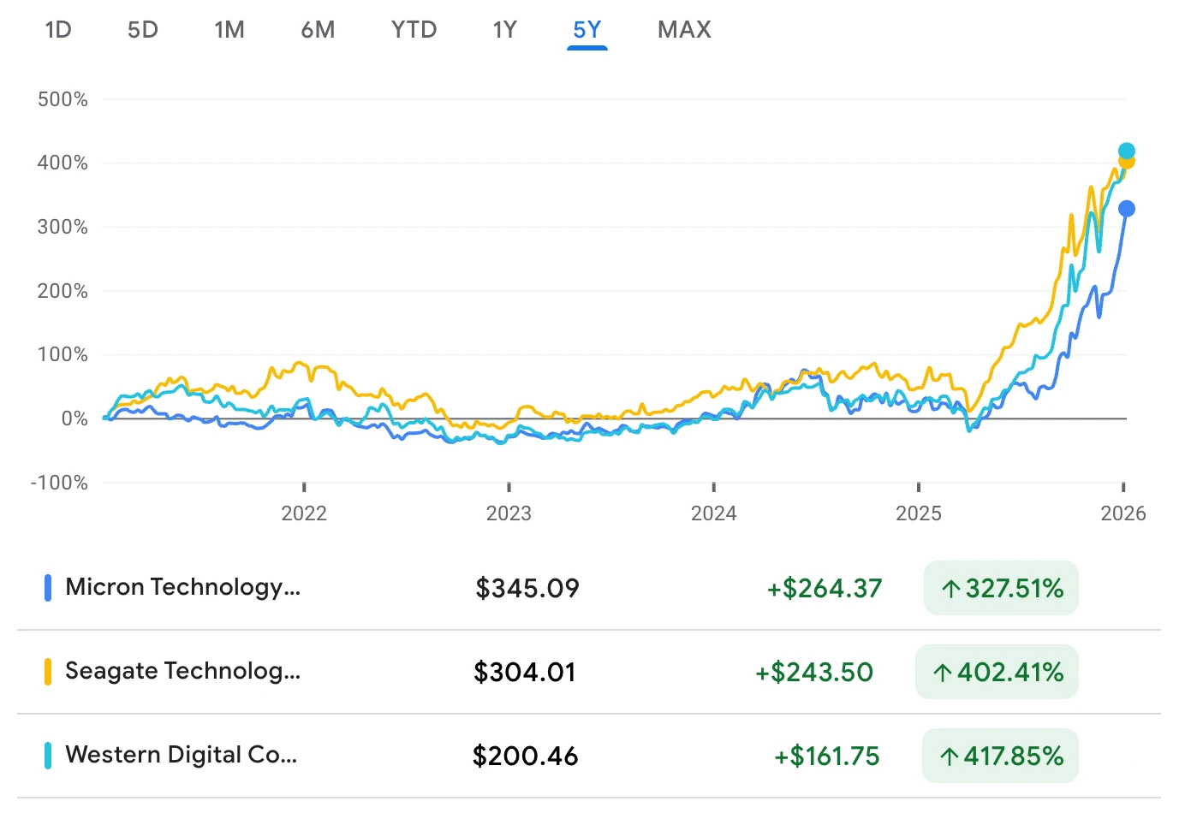Click the 2023 x-axis tick mark

point(509,487)
